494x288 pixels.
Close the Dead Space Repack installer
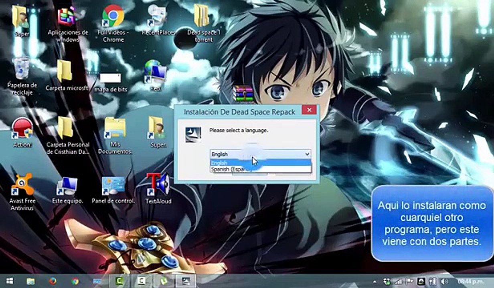[x=309, y=110]
